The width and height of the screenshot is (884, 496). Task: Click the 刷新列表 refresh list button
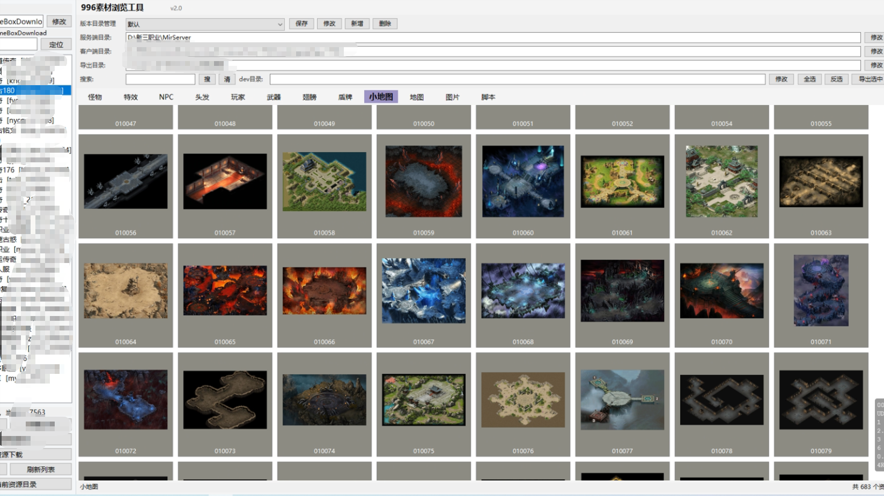(x=41, y=469)
